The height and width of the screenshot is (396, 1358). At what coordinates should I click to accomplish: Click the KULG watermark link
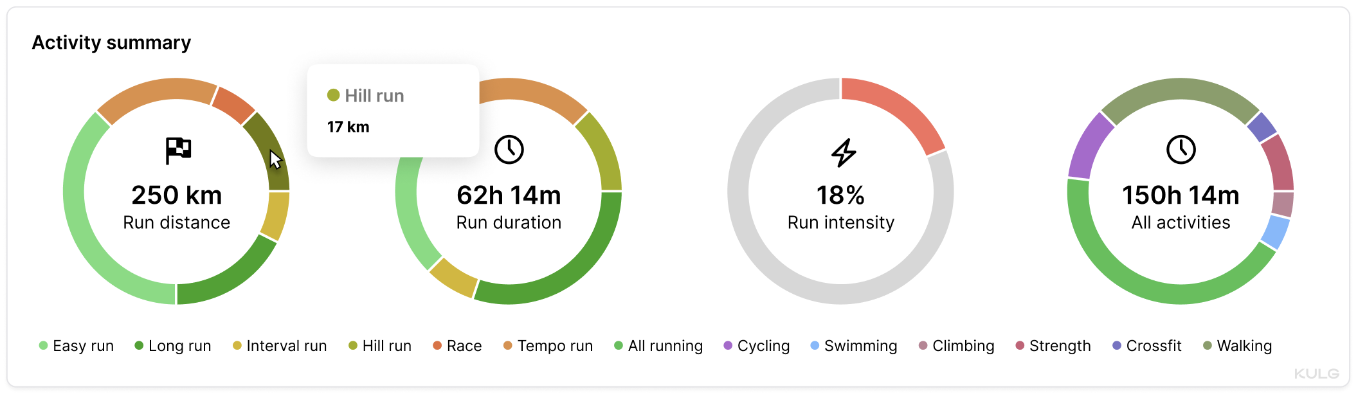pyautogui.click(x=1316, y=373)
